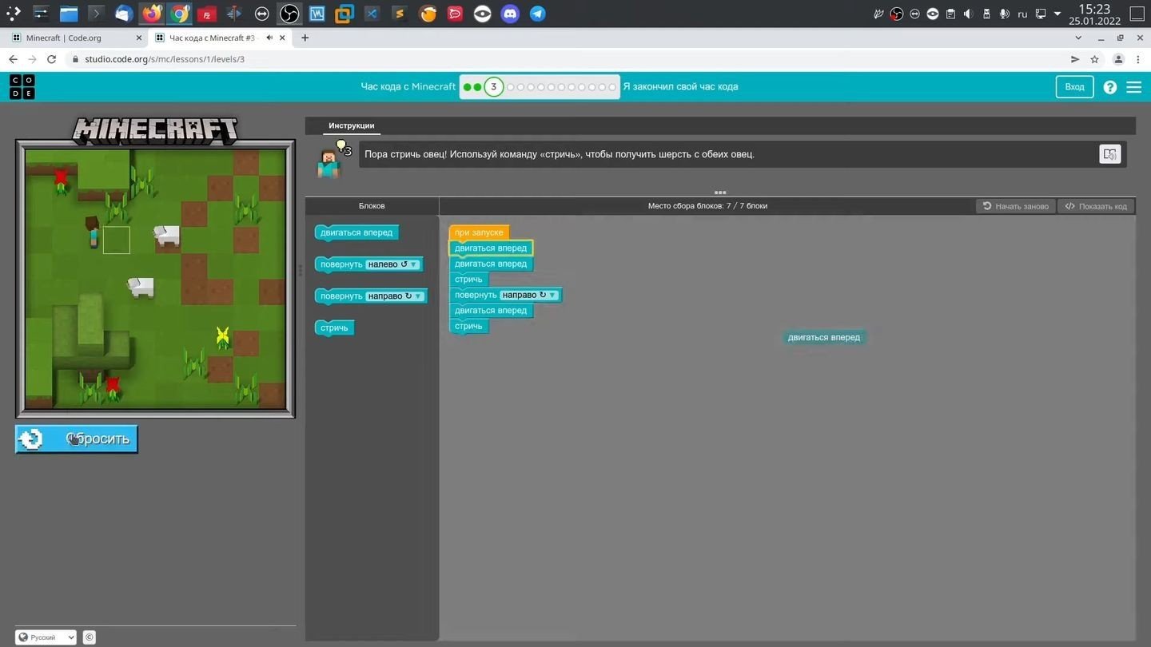Open Telegram from the taskbar
The width and height of the screenshot is (1151, 647).
(x=537, y=14)
